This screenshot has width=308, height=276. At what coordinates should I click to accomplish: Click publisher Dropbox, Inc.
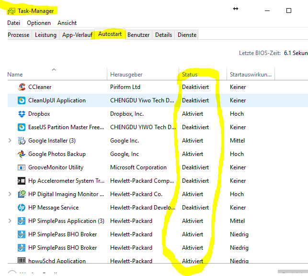tap(127, 114)
